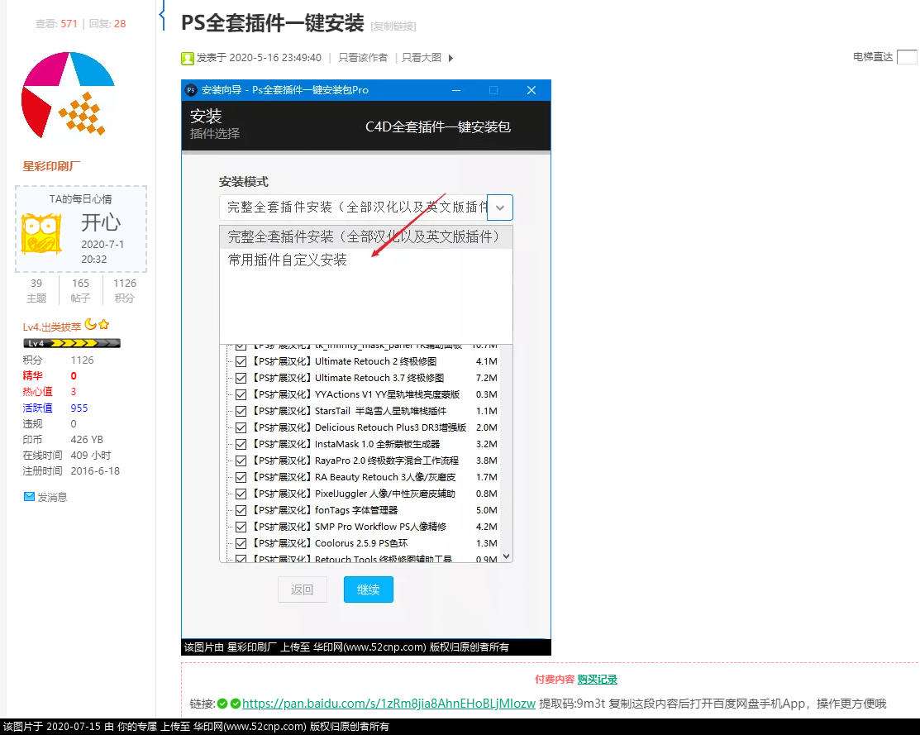920x735 pixels.
Task: Open the 安装模式 dropdown arrow
Action: tap(500, 208)
